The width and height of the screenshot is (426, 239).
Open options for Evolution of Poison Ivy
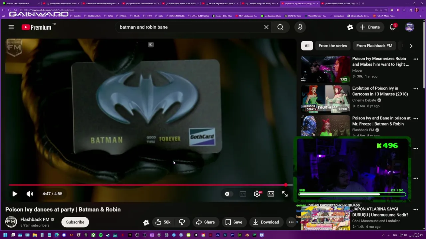coord(416,89)
